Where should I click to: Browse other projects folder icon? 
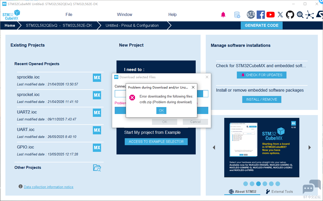(97, 168)
